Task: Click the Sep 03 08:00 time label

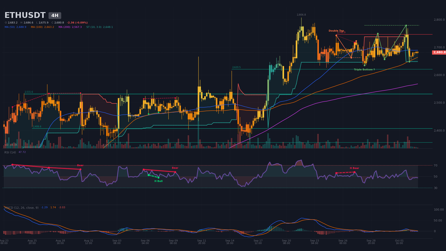Action: [117, 242]
